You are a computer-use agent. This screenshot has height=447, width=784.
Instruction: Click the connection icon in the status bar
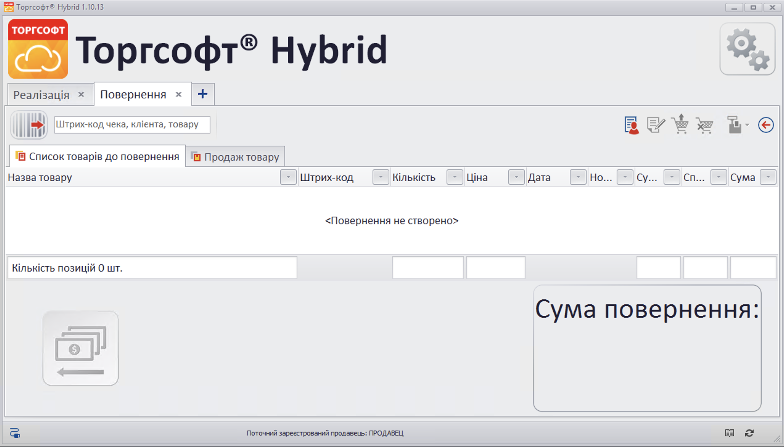[14, 433]
